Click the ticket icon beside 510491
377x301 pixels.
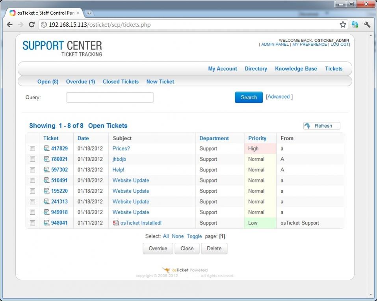(x=46, y=180)
